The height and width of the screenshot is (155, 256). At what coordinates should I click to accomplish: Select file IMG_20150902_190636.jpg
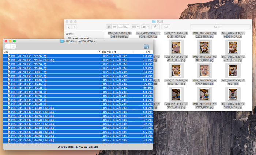[78, 80]
